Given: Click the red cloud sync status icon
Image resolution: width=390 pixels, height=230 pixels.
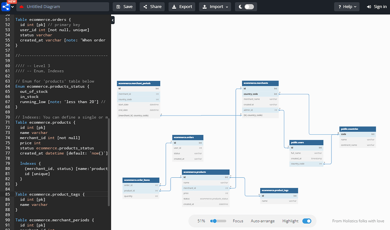Looking at the screenshot, I should click(22, 6).
